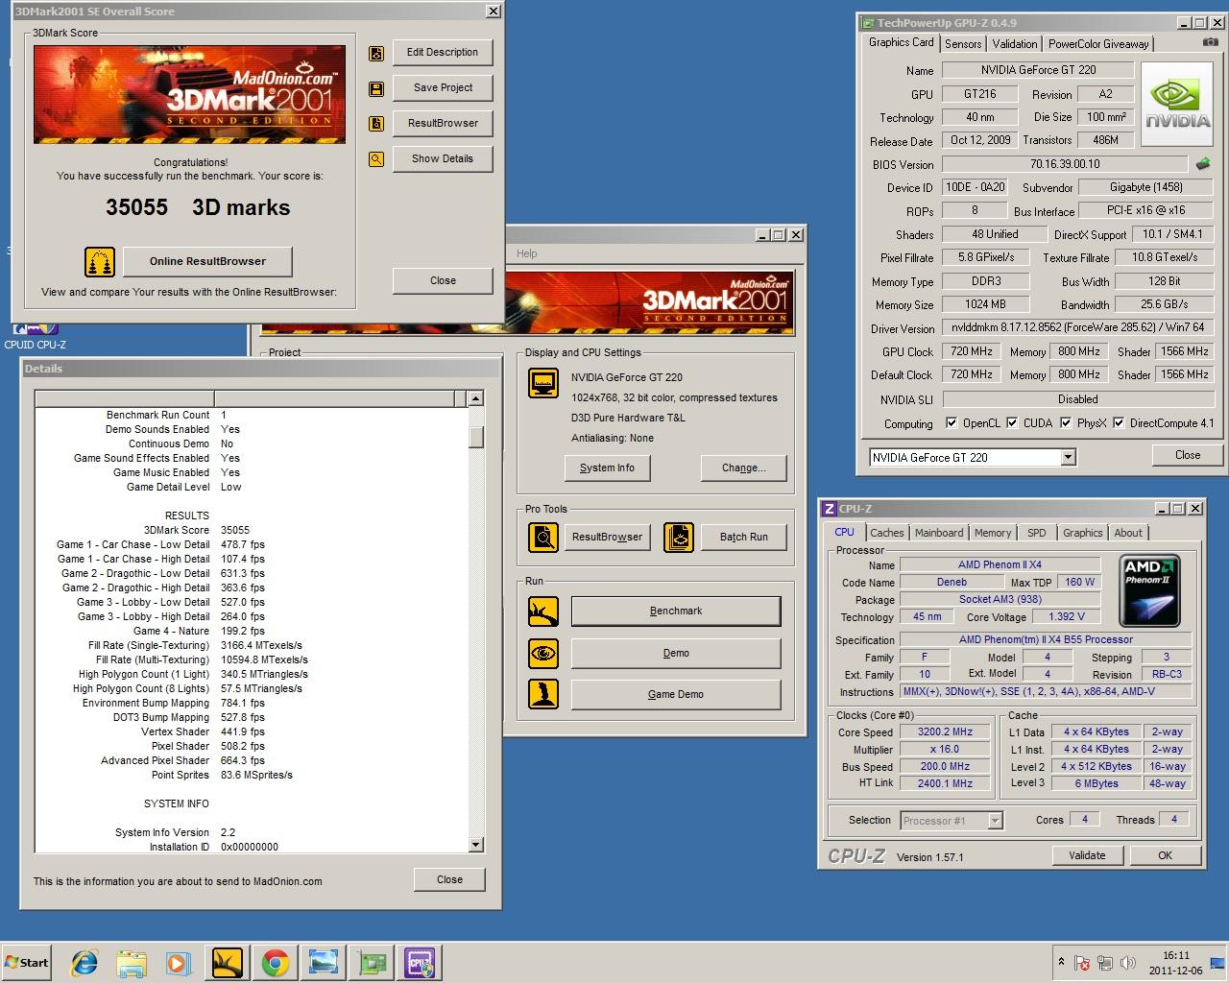
Task: Close the Details dialog with Close button
Action: coord(449,879)
